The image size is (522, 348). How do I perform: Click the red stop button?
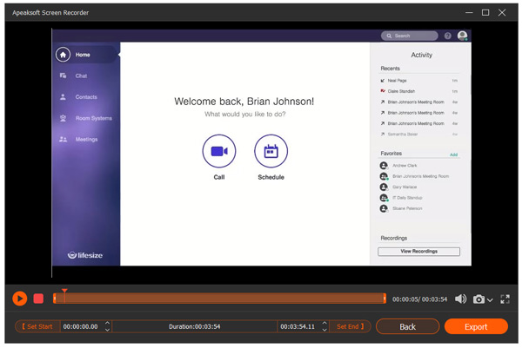[x=38, y=299]
